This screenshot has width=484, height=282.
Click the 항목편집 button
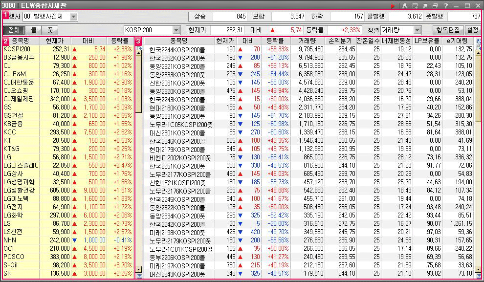[448, 30]
